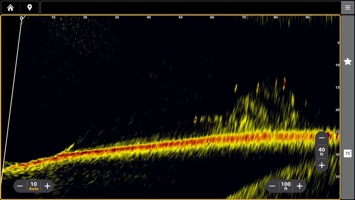The width and height of the screenshot is (355, 200).
Task: Open the hamburger menu
Action: (348, 7)
